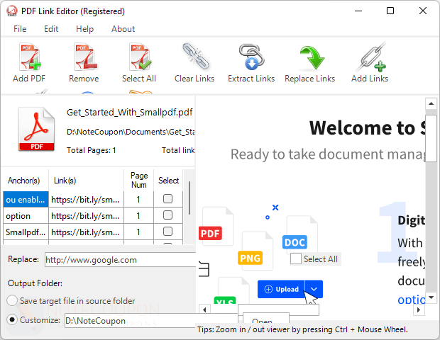Expand the Upload dropdown arrow

pos(314,289)
